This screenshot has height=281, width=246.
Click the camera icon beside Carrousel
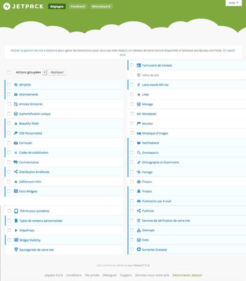[16, 143]
